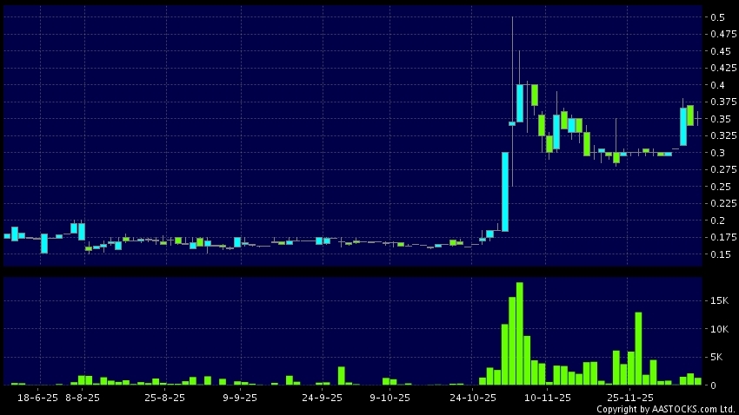This screenshot has width=739, height=415.
Task: Select the tall cyan breakout candlestick
Action: click(504, 192)
